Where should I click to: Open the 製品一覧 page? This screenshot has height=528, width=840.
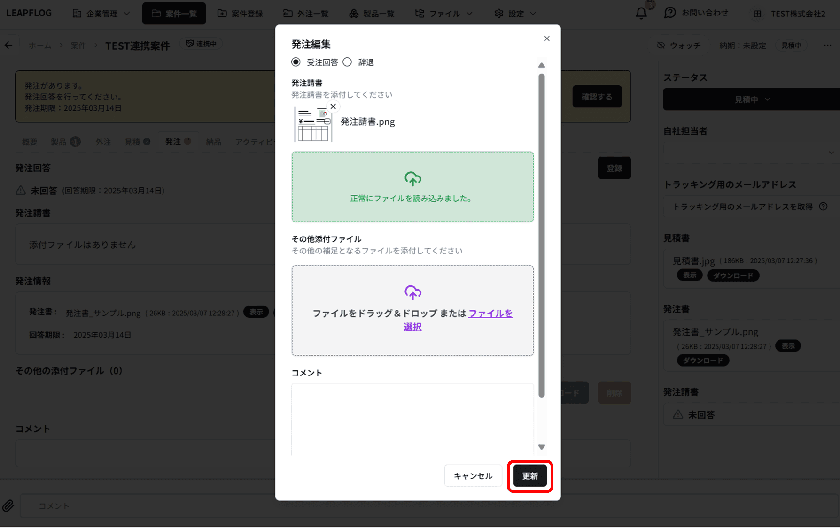click(x=372, y=13)
